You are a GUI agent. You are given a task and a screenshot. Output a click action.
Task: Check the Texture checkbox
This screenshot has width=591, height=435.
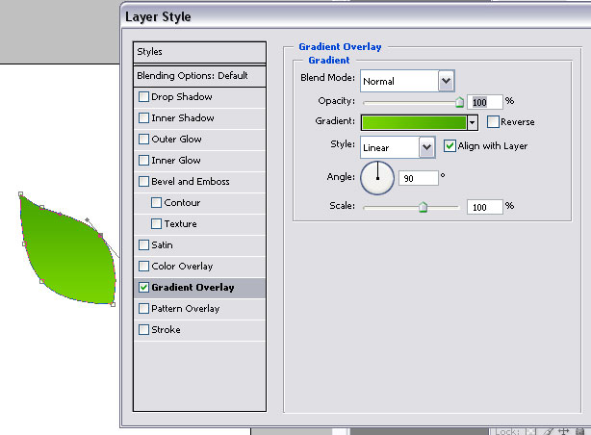pos(157,224)
